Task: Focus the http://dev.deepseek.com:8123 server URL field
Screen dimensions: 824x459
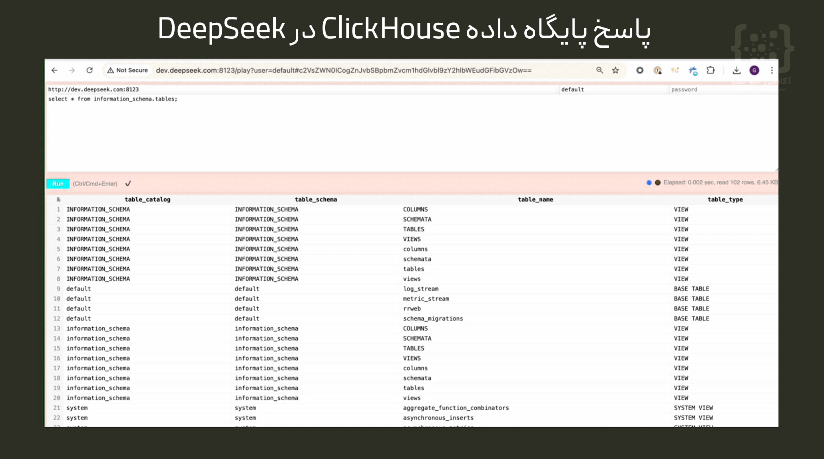Action: 303,89
